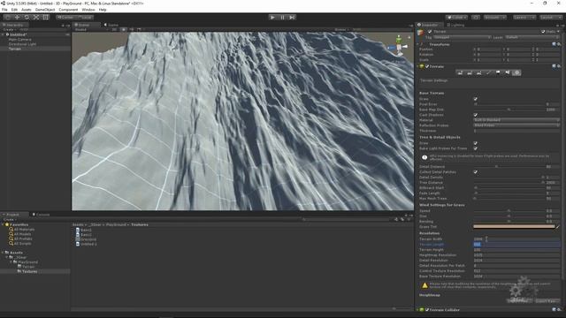Viewport: 566px width, 318px height.
Task: Toggle scene audio button
Action: pos(132,29)
